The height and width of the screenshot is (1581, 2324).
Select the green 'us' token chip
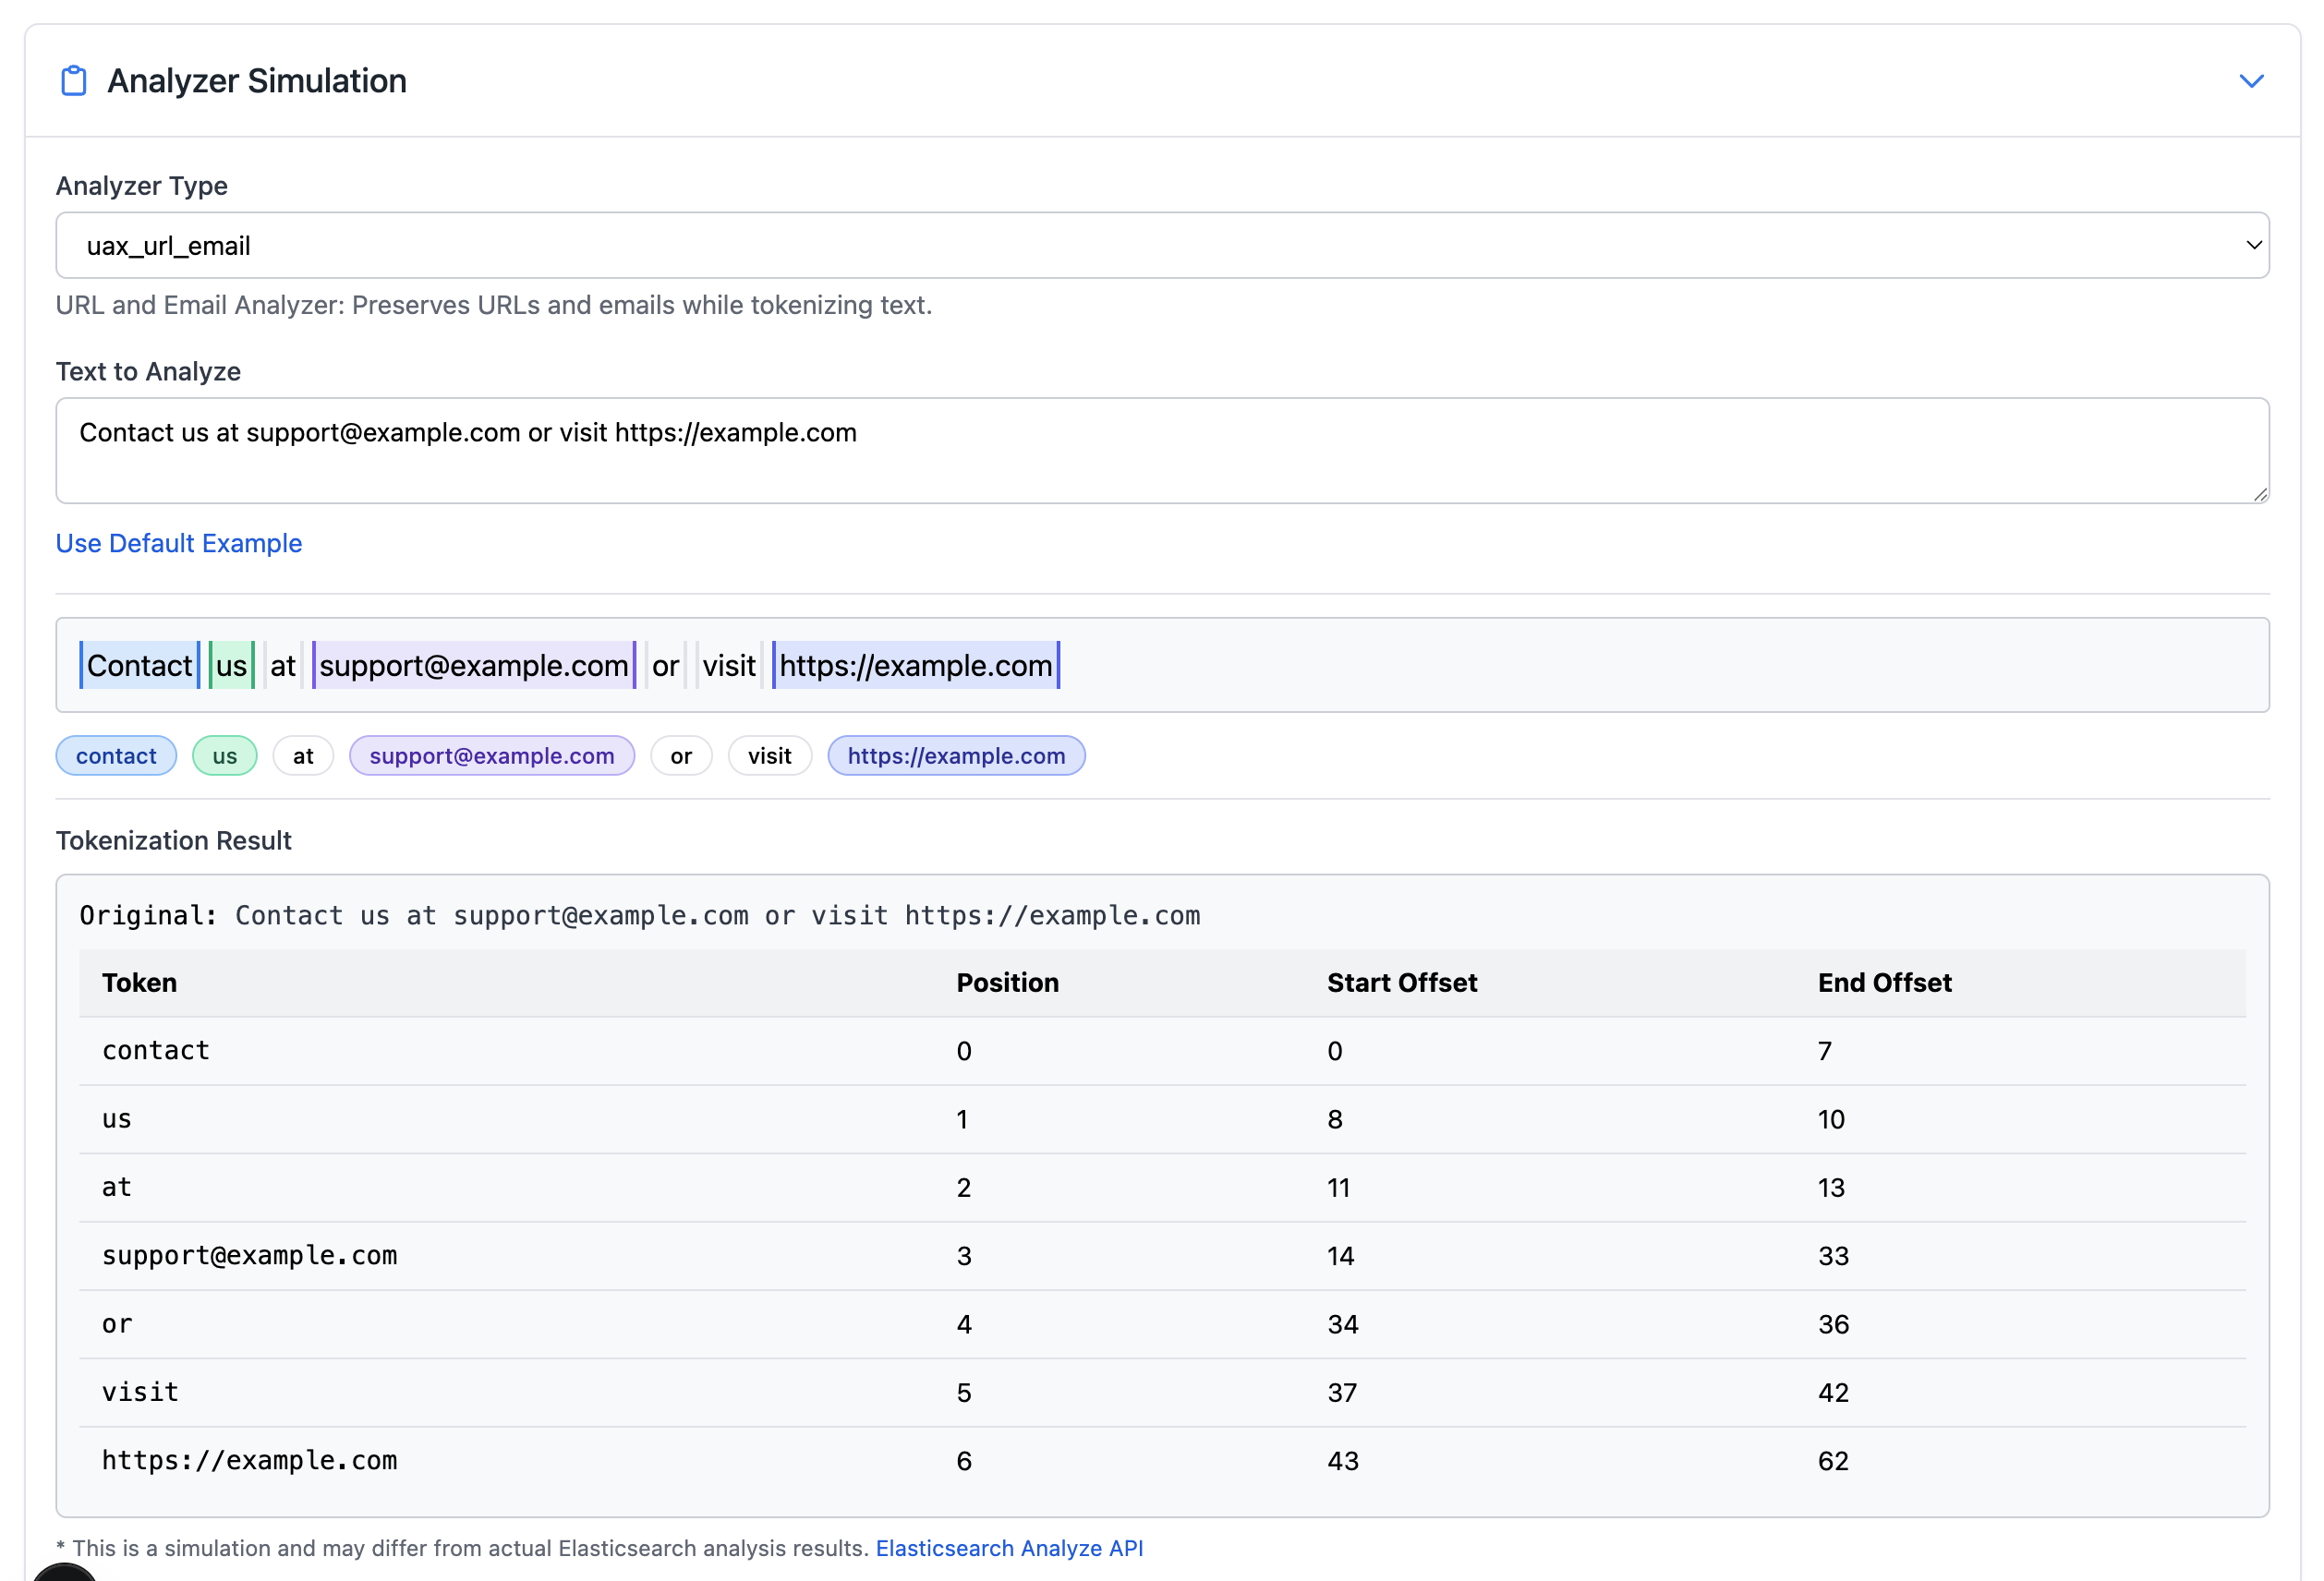pos(224,756)
